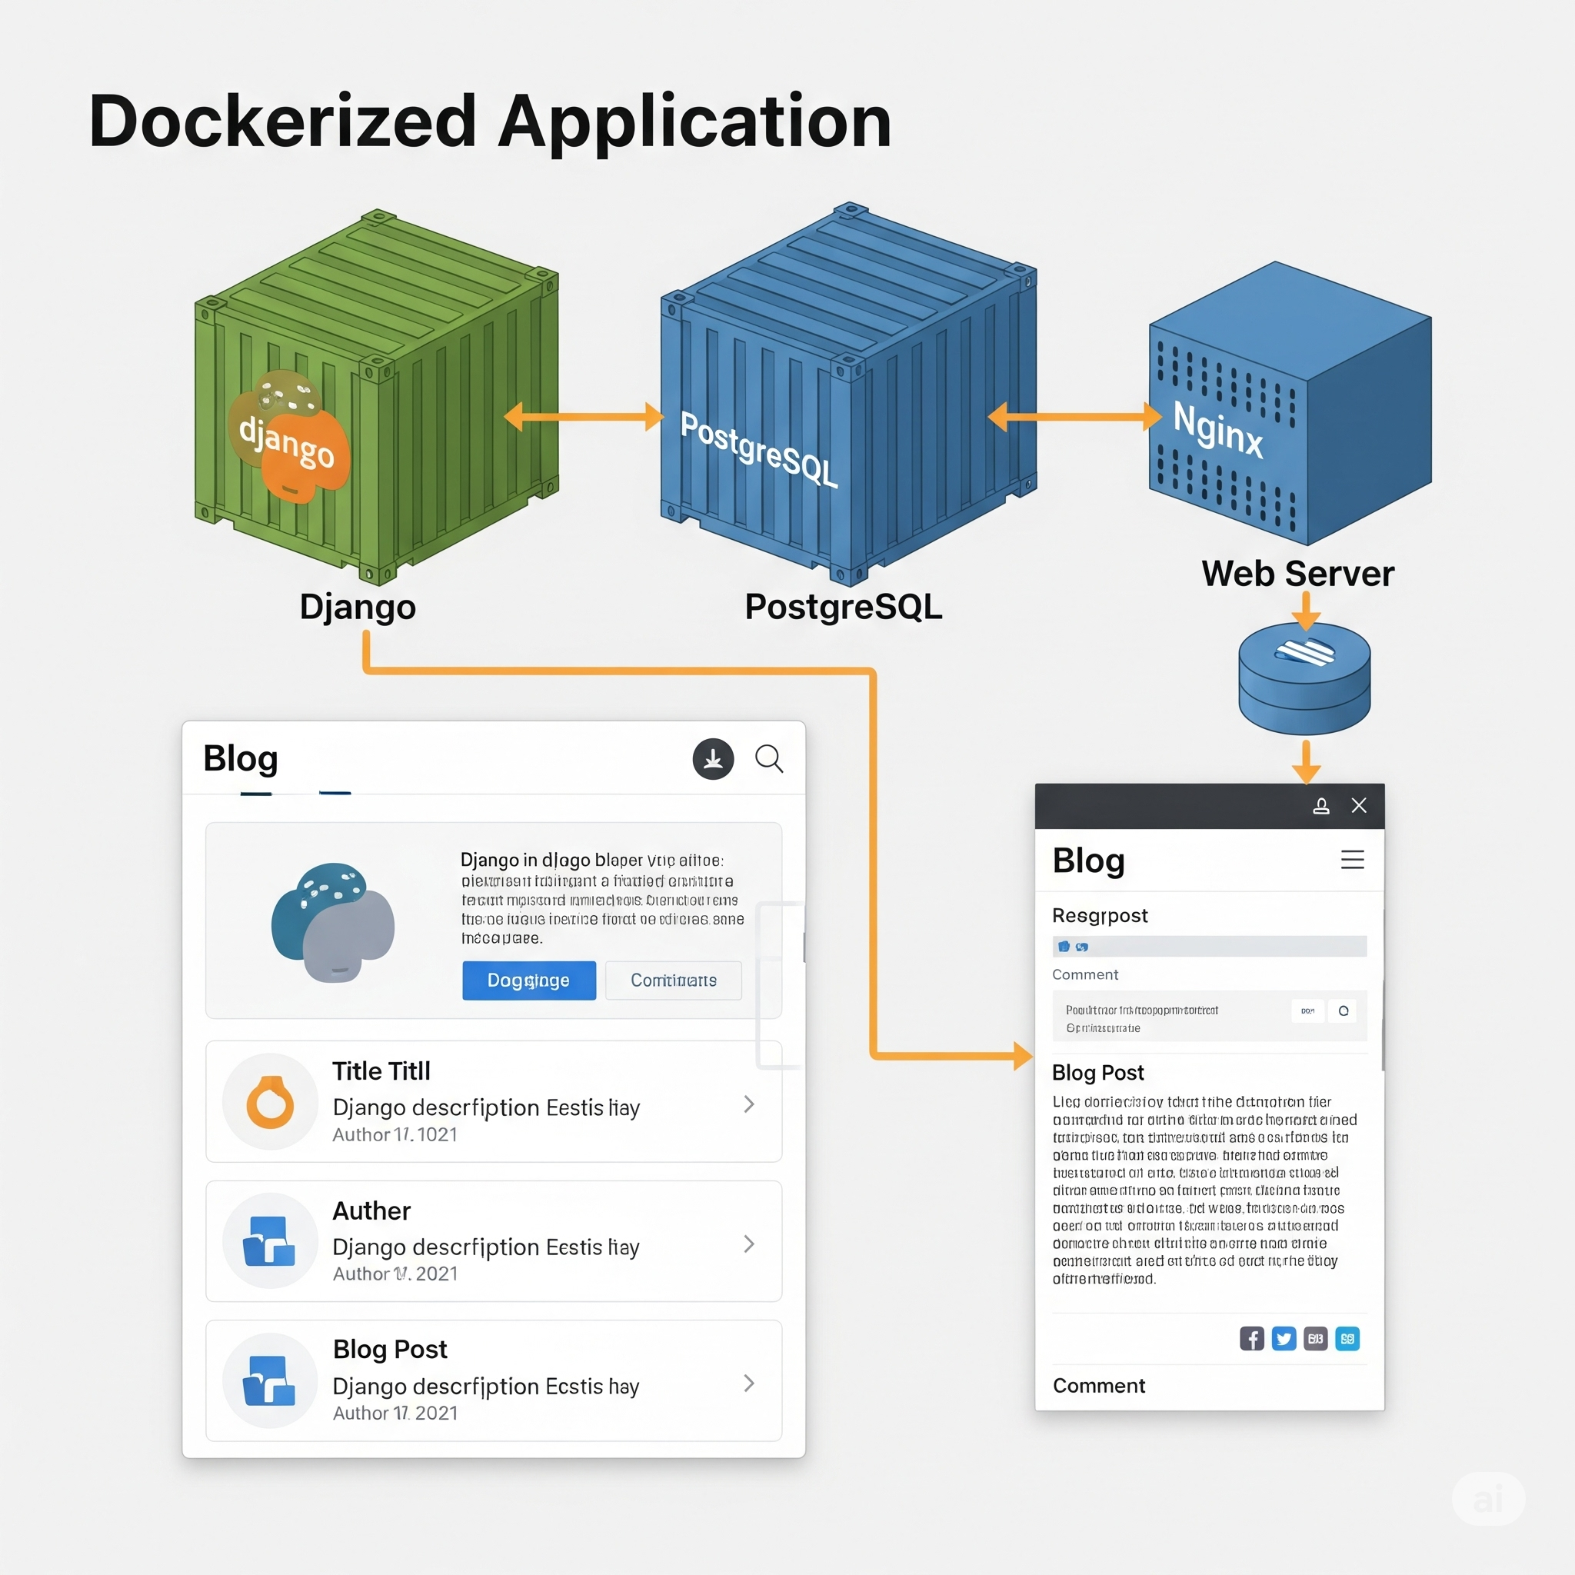The height and width of the screenshot is (1575, 1575).
Task: Select the first tab indicator under Blog
Action: click(x=255, y=795)
